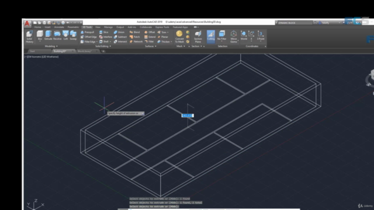This screenshot has height=210, width=374.
Task: Activate the Fillet Edge tool
Action: tap(88, 41)
